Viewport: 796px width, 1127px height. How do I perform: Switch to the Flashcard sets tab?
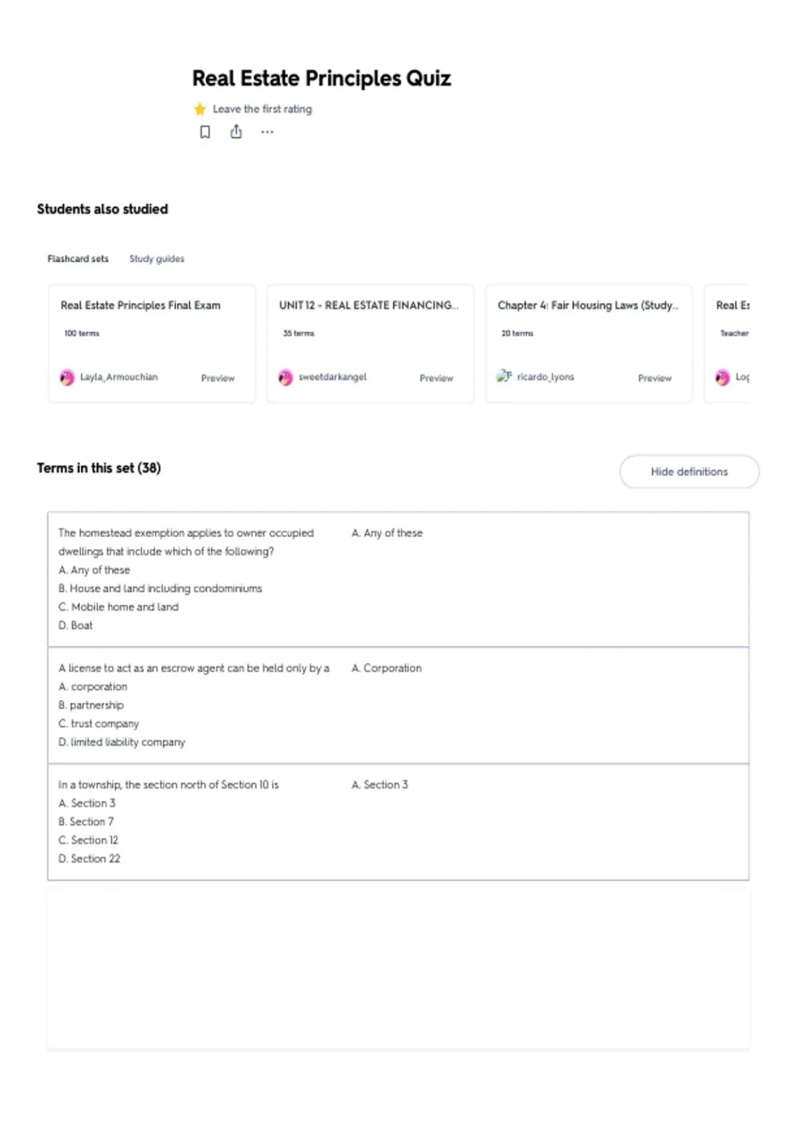pyautogui.click(x=78, y=259)
